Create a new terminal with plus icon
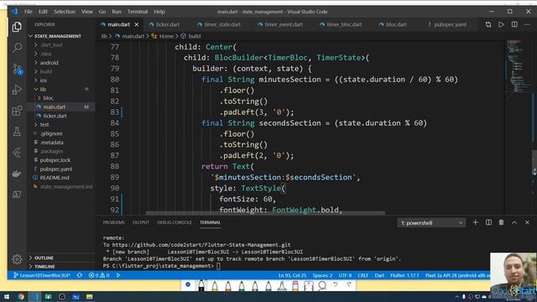 pos(476,222)
